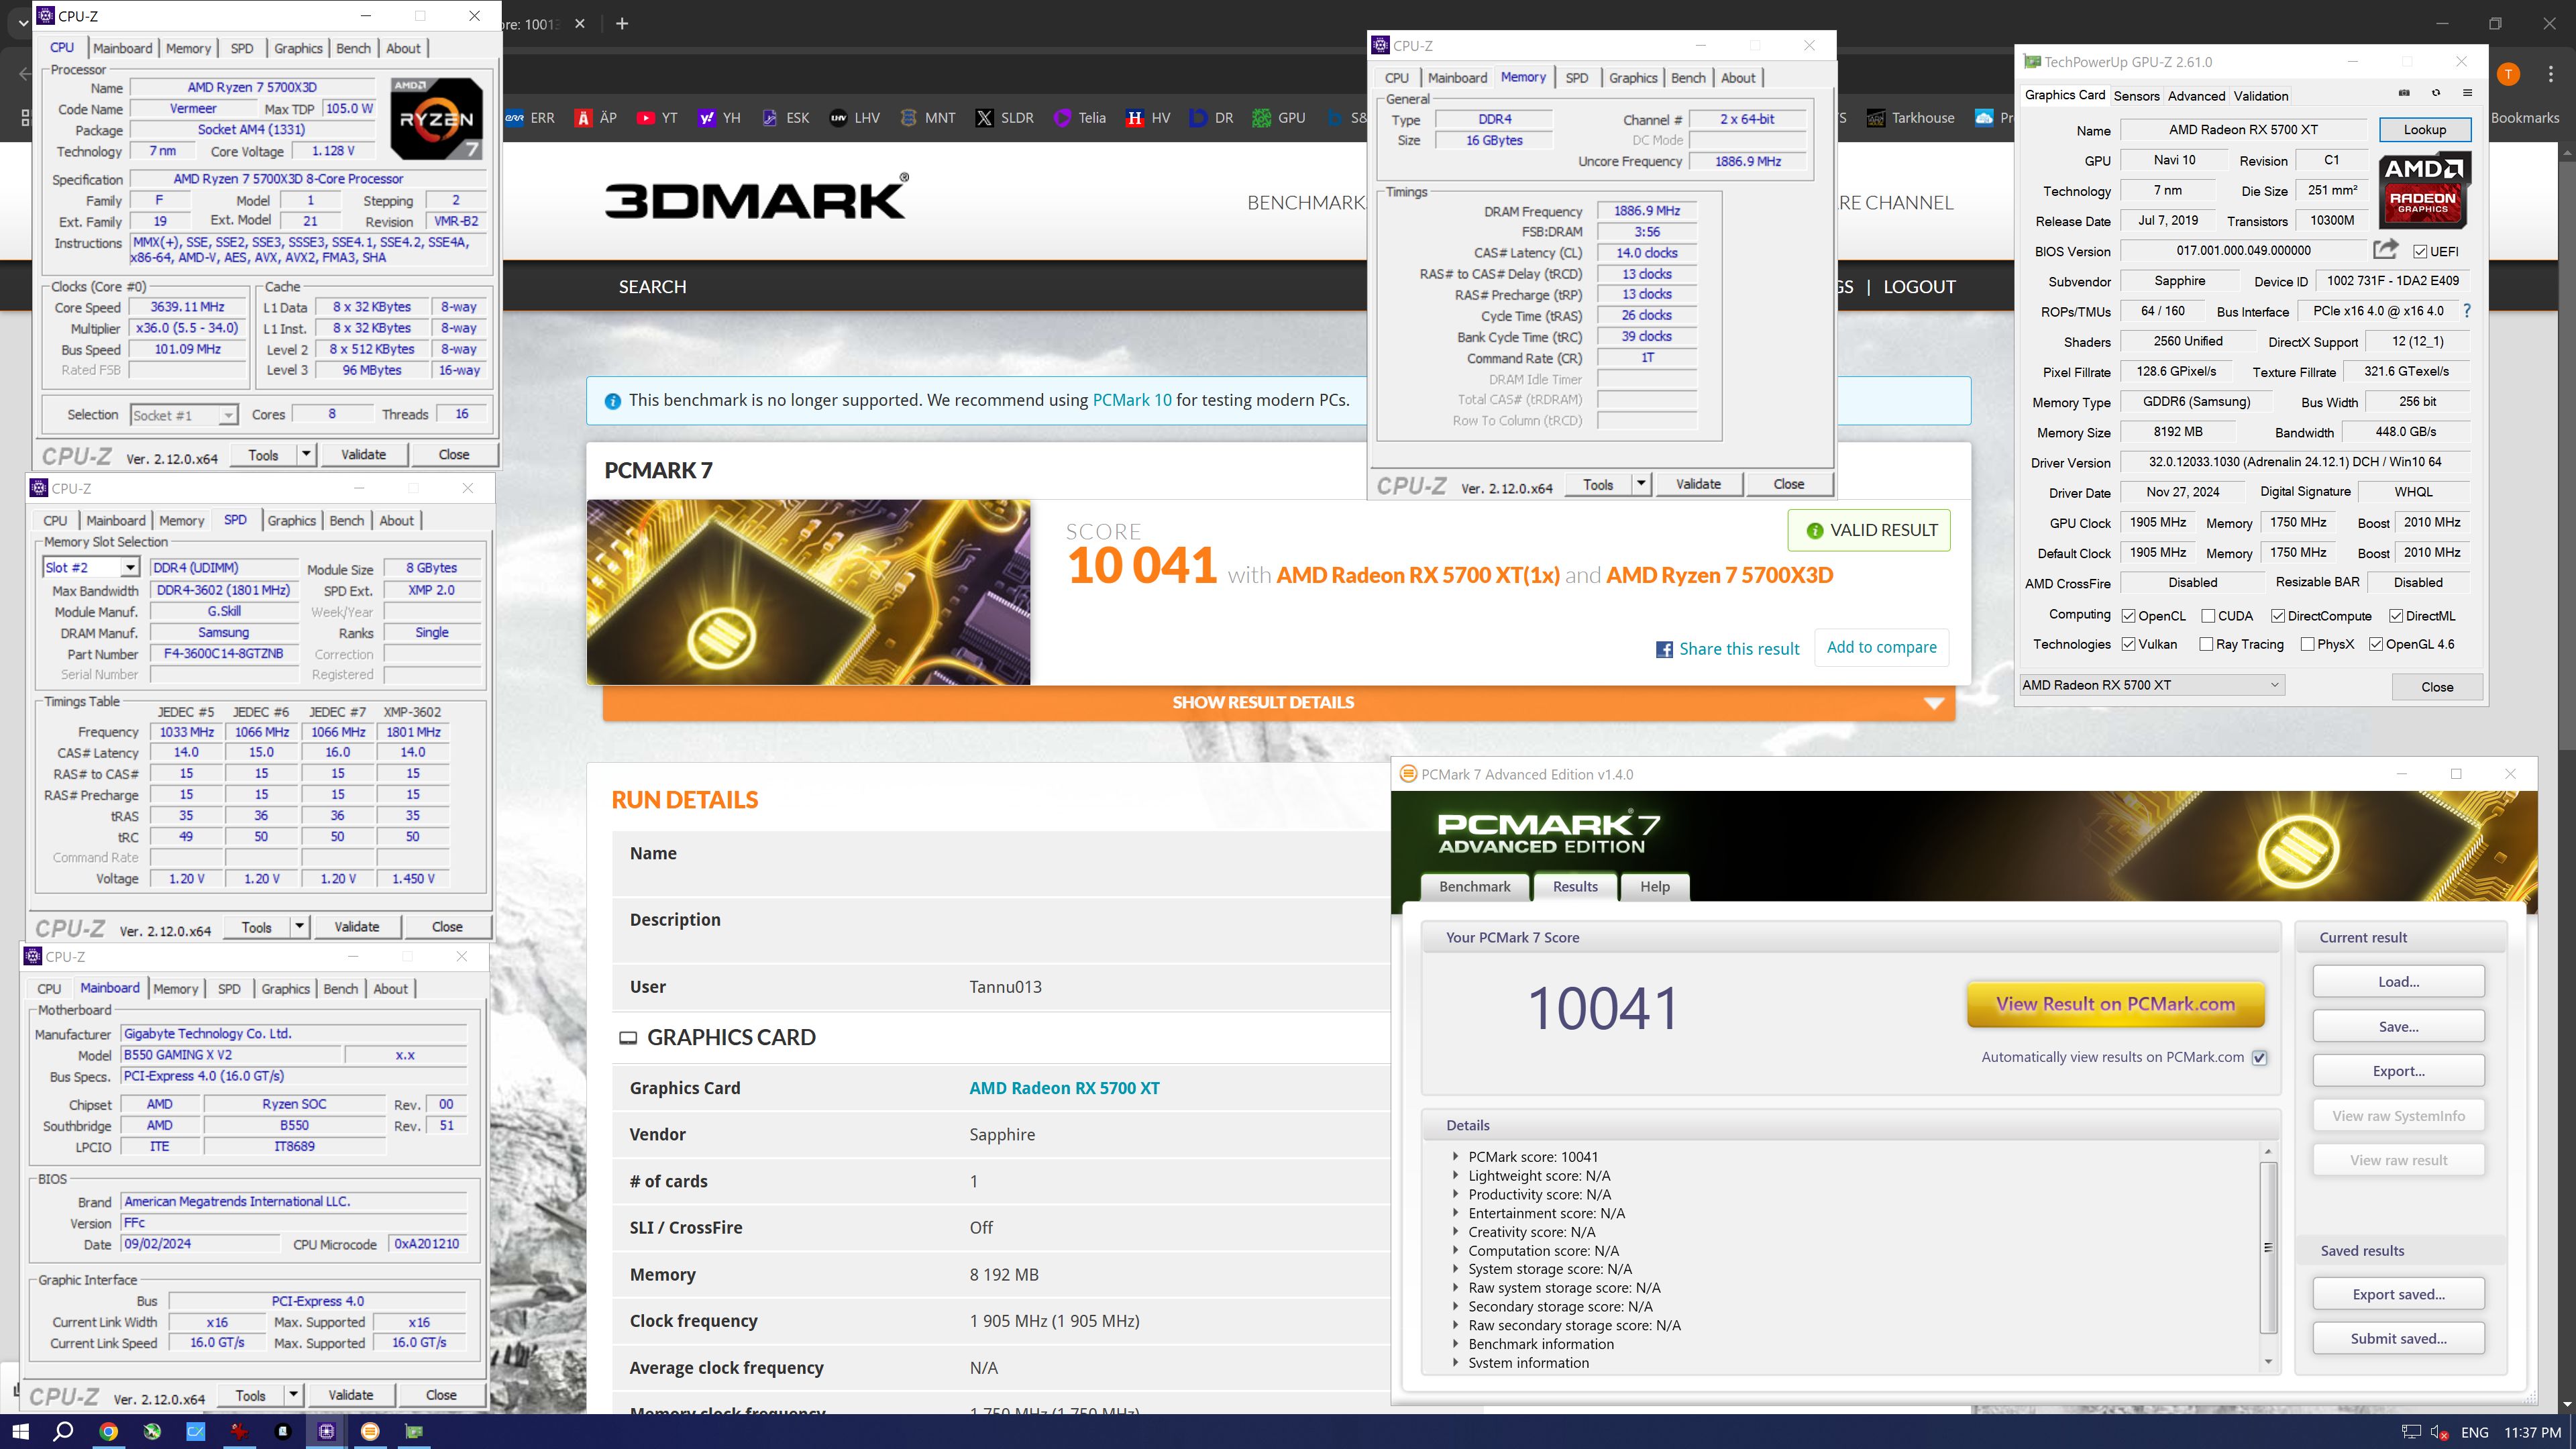Click the AMD Radeon RX 5700 XT graphics card link
Screen dimensions: 2576x1449
coord(1064,1088)
